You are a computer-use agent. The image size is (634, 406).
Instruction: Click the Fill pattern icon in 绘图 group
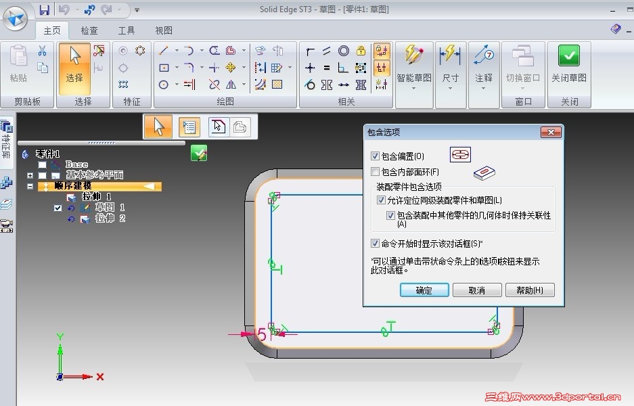point(277,84)
